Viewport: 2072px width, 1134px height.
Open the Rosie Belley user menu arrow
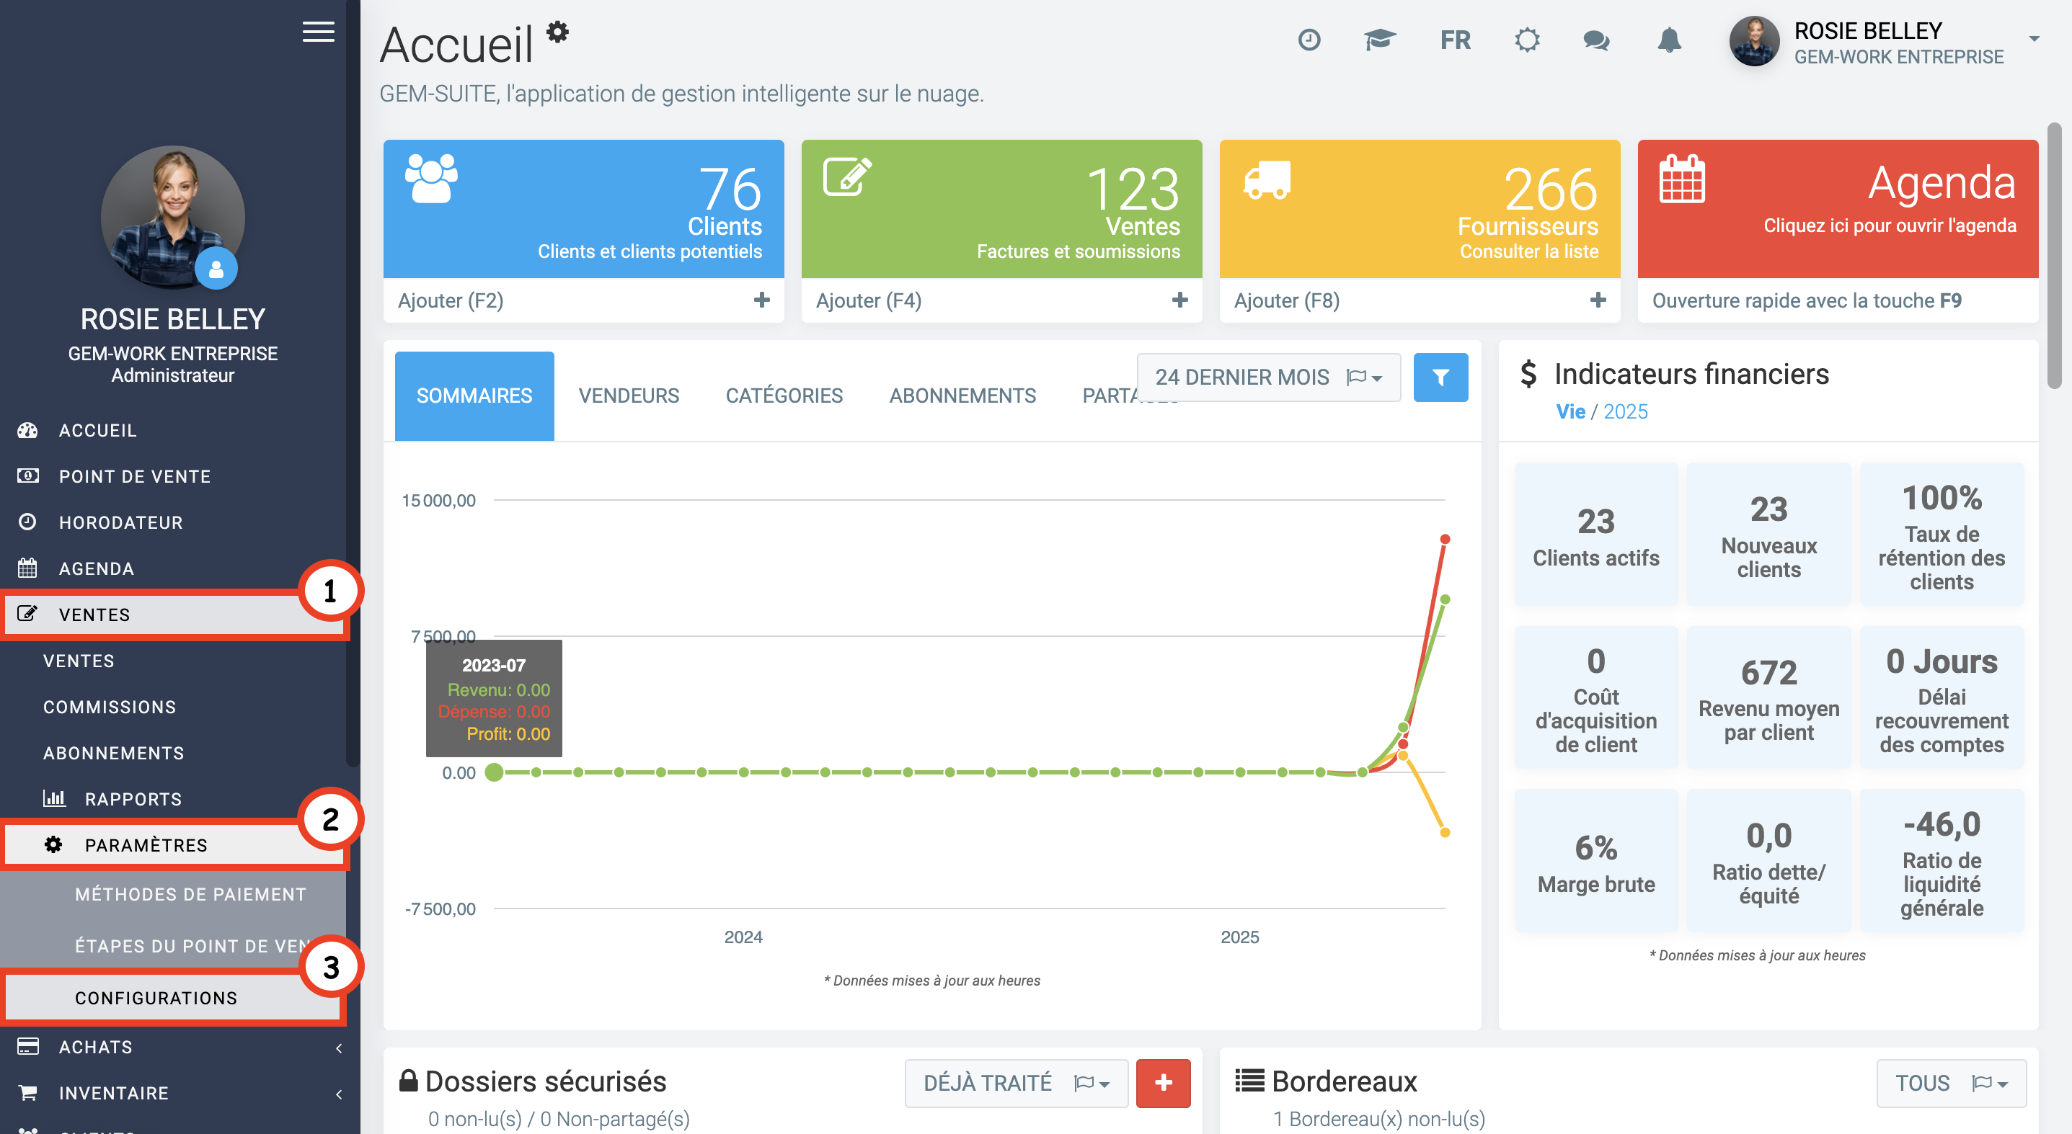pyautogui.click(x=2033, y=39)
